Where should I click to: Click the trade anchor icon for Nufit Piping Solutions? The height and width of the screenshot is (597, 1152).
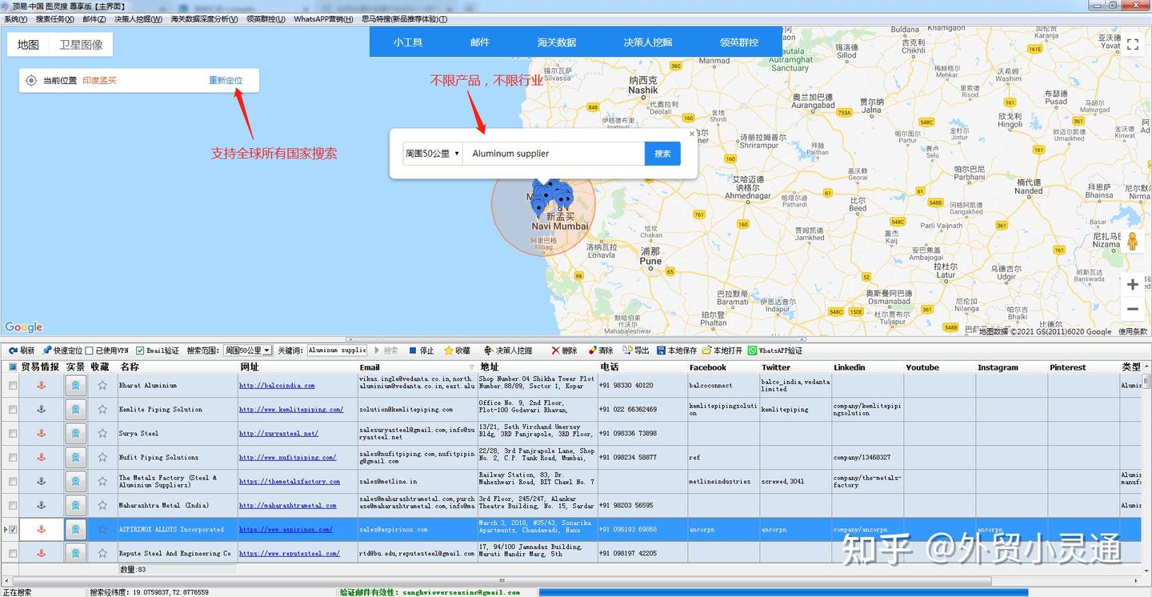pos(42,458)
